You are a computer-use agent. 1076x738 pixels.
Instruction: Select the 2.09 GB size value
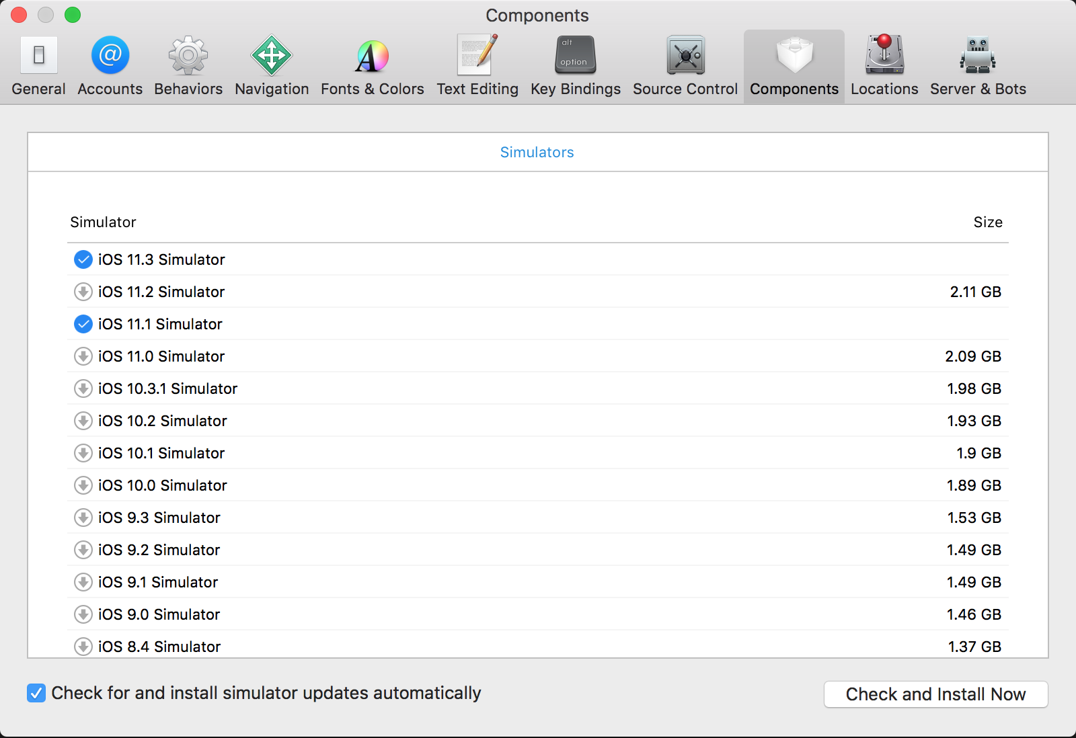coord(973,356)
